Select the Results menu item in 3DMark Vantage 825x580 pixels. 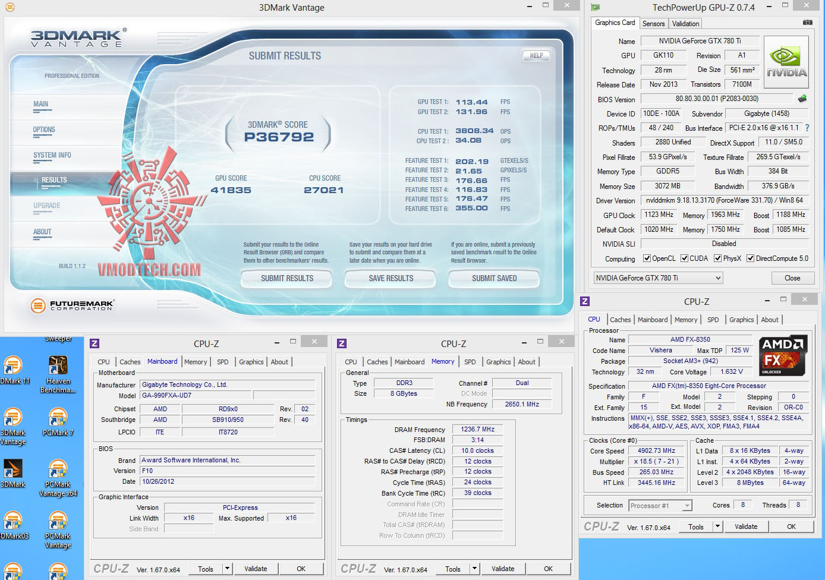point(54,180)
